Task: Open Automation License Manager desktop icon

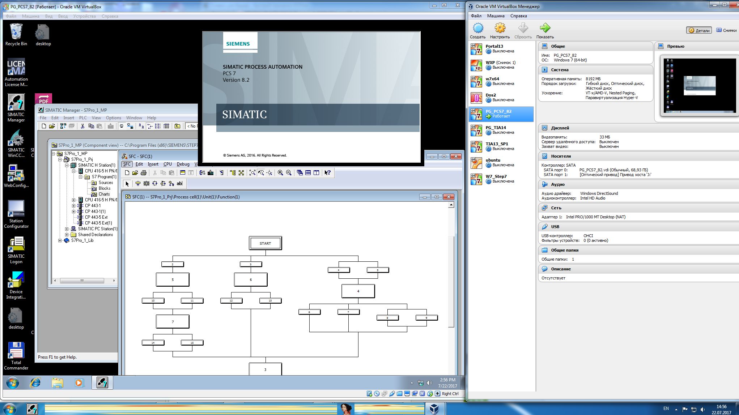Action: coord(16,72)
